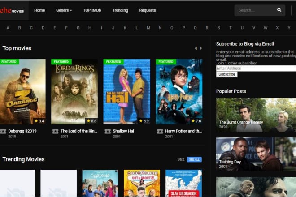Filter movies by letter H
Image resolution: width=296 pixels, height=197 pixels.
tap(90, 28)
